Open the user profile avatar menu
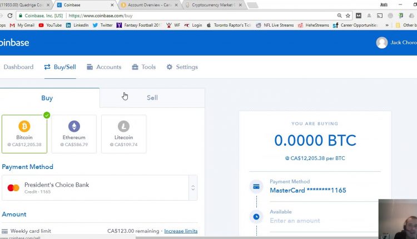This screenshot has width=417, height=239. tap(381, 43)
